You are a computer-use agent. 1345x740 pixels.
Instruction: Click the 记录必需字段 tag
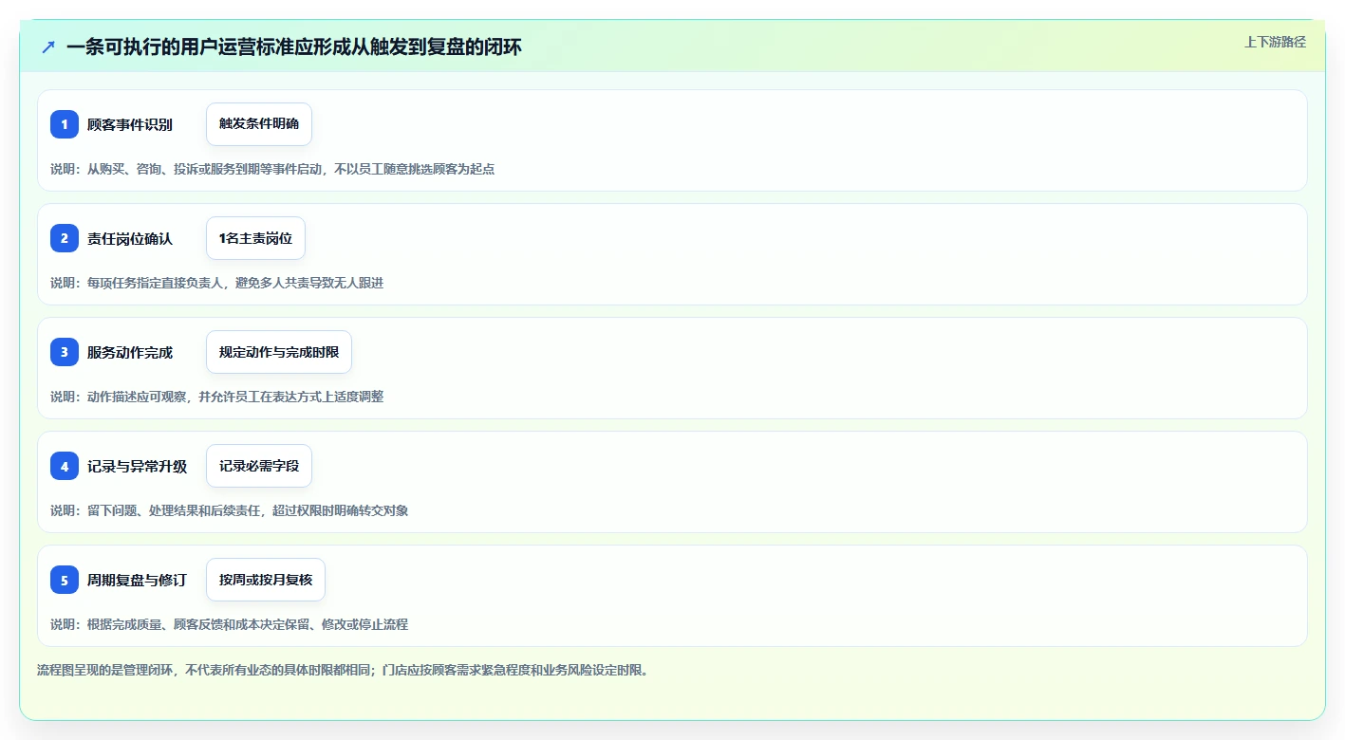[259, 466]
